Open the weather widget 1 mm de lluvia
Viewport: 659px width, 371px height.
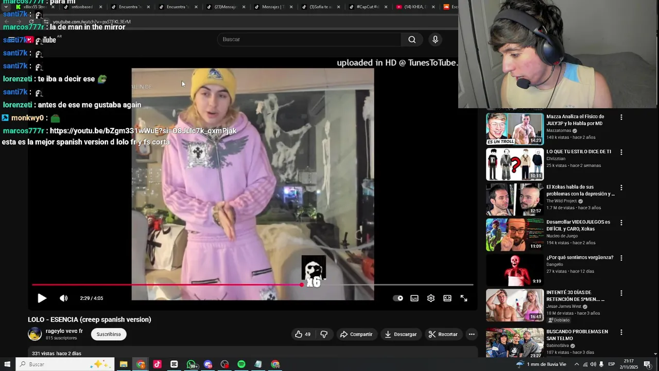541,364
